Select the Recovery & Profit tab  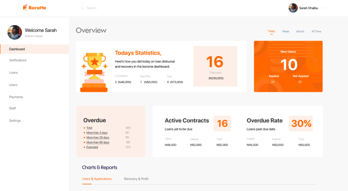click(136, 179)
